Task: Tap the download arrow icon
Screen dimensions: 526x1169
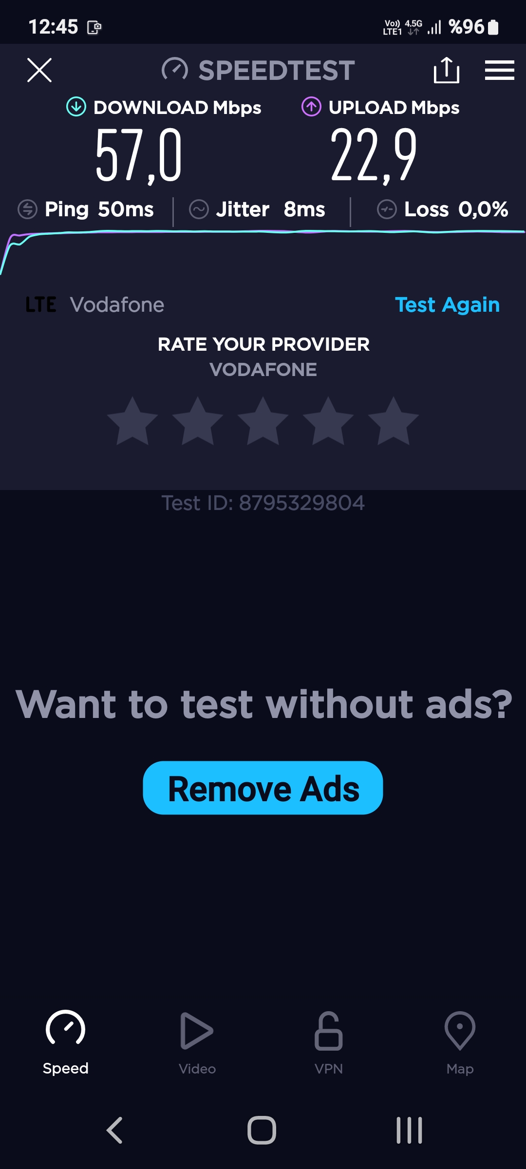Action: (x=76, y=107)
